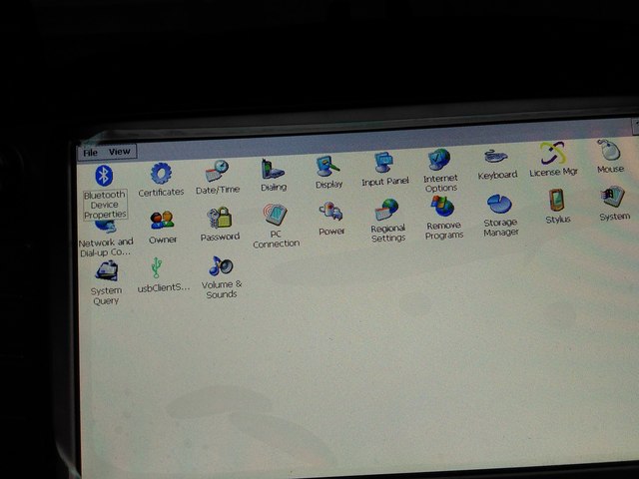Open the System Query icon
Screen dimensions: 639x479
(x=107, y=271)
